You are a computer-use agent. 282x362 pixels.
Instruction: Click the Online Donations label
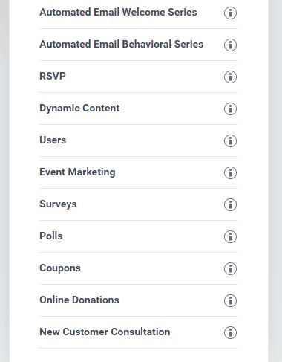click(79, 300)
